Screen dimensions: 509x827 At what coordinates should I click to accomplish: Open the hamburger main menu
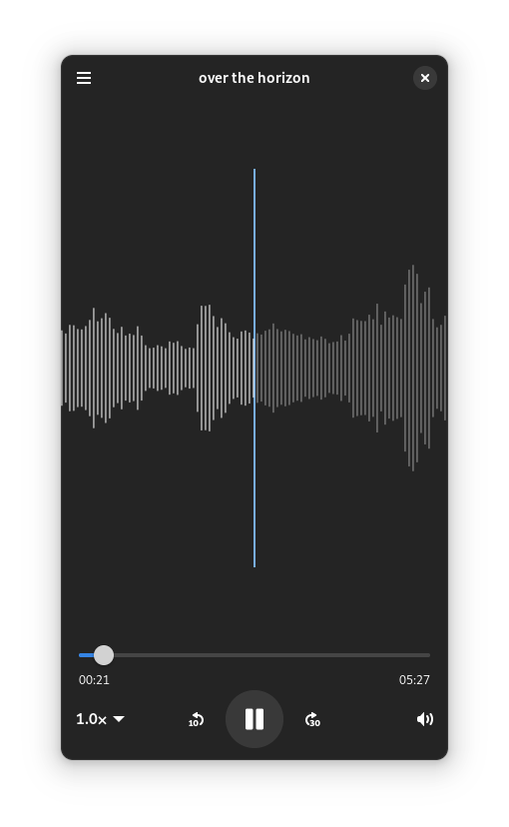point(84,78)
